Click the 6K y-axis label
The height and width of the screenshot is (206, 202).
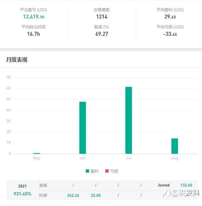point(9,88)
